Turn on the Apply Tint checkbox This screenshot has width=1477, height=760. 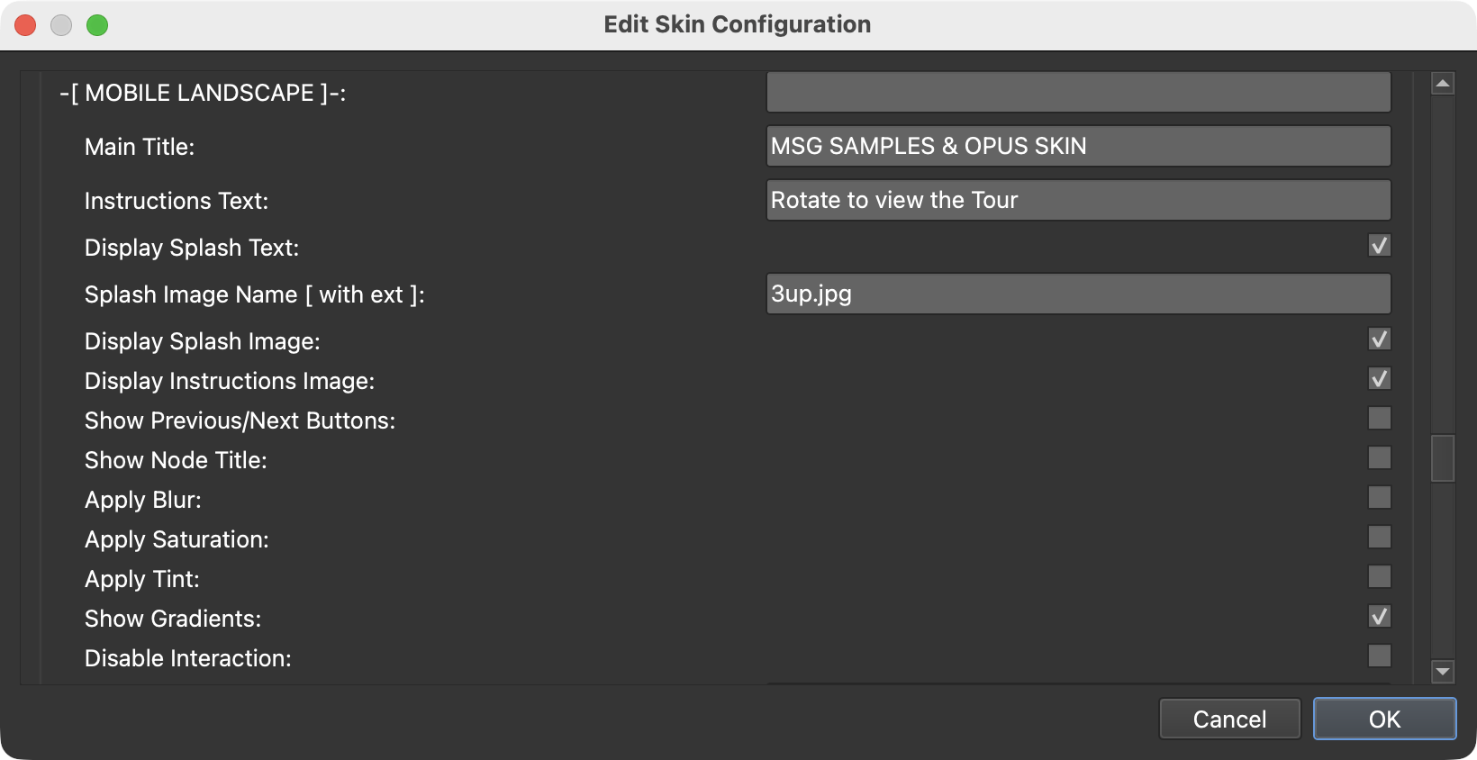tap(1379, 576)
